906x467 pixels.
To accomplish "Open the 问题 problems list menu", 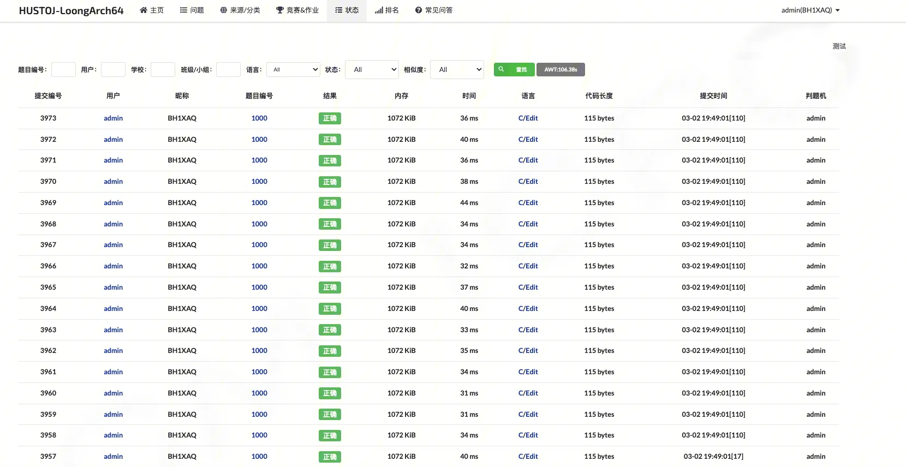I will coord(192,10).
